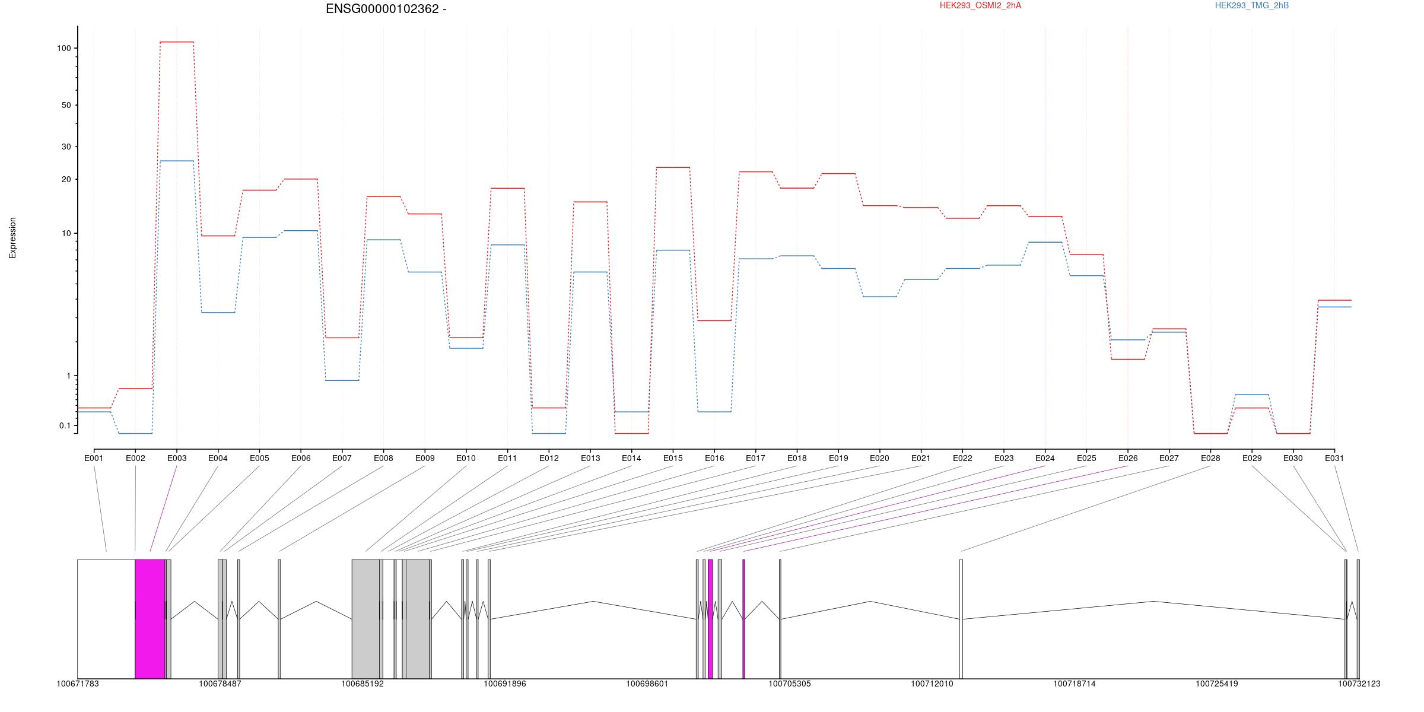Click exon label E019

click(838, 459)
